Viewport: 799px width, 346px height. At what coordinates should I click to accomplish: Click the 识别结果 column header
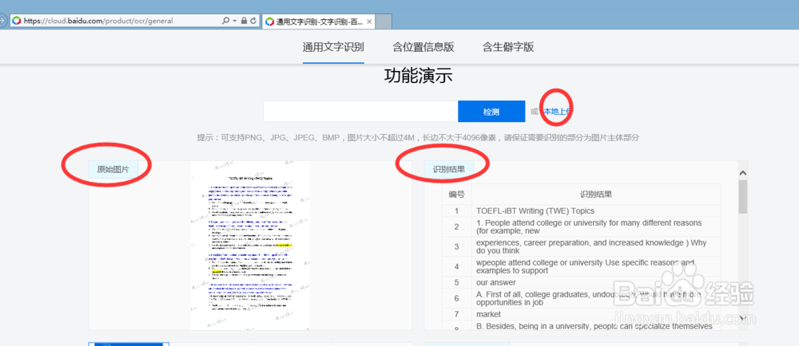(596, 194)
